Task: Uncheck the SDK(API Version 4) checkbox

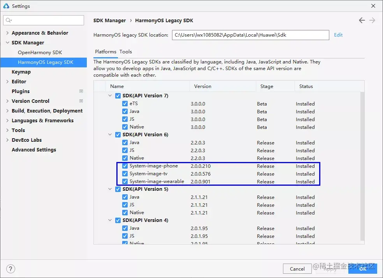Action: (118, 220)
